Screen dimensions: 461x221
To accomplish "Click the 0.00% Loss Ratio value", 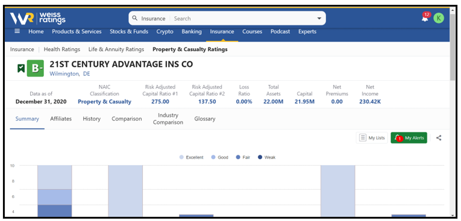I will pos(244,102).
